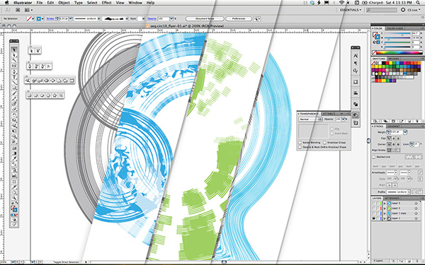Click the stroke Weight input field

(x=397, y=132)
